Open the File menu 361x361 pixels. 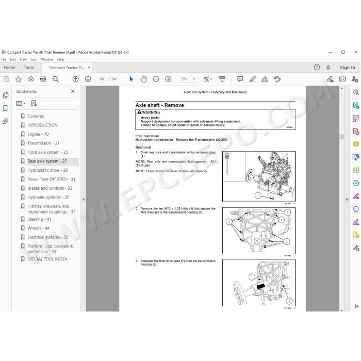pyautogui.click(x=4, y=59)
